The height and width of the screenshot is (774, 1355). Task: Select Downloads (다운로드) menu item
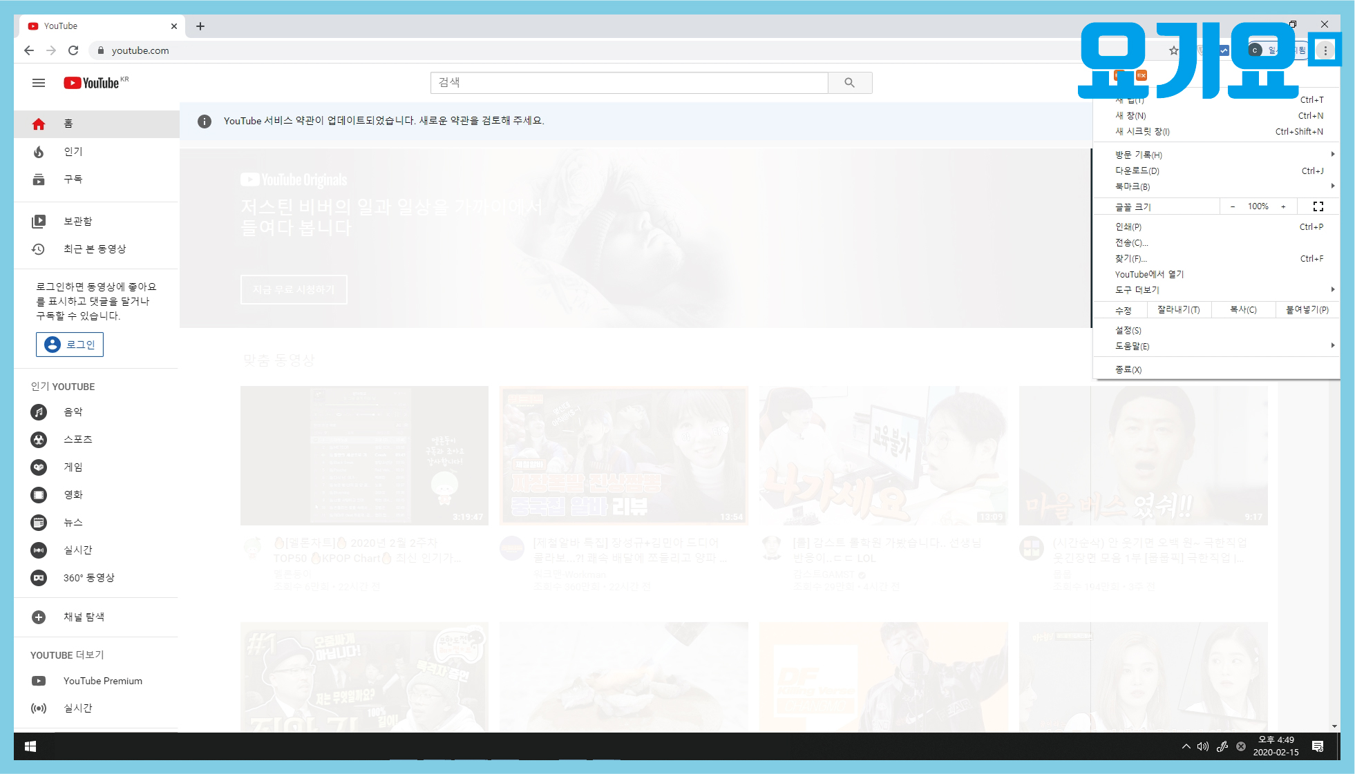tap(1137, 171)
